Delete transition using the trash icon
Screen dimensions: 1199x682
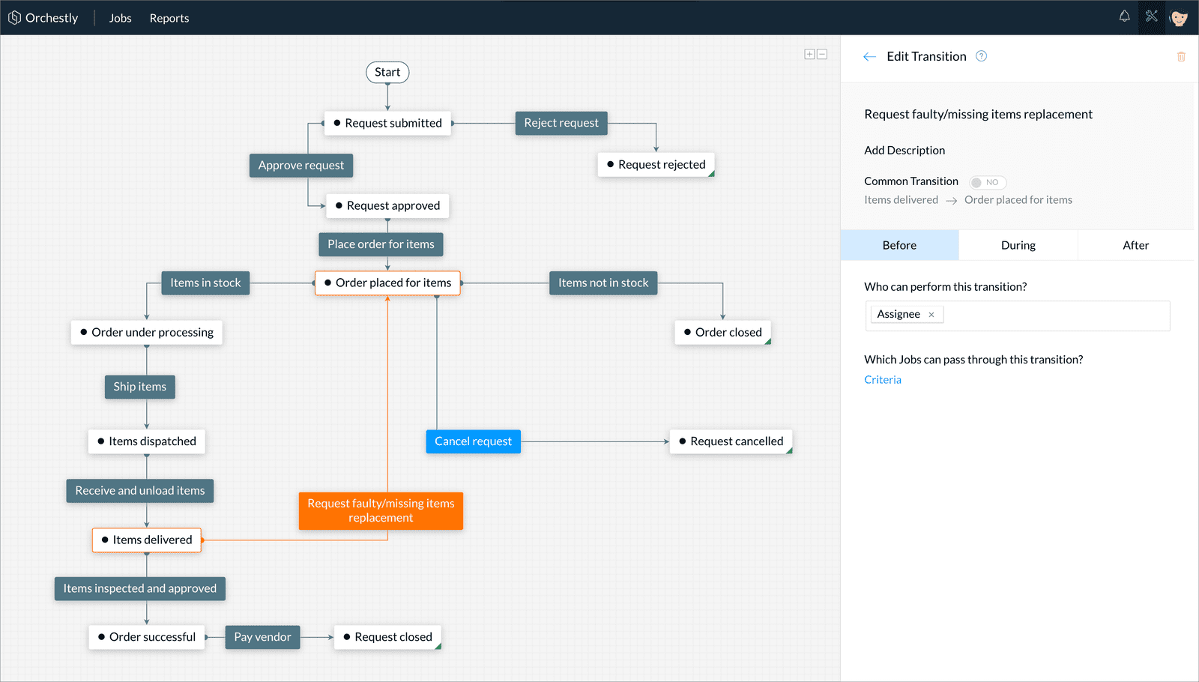pyautogui.click(x=1181, y=57)
